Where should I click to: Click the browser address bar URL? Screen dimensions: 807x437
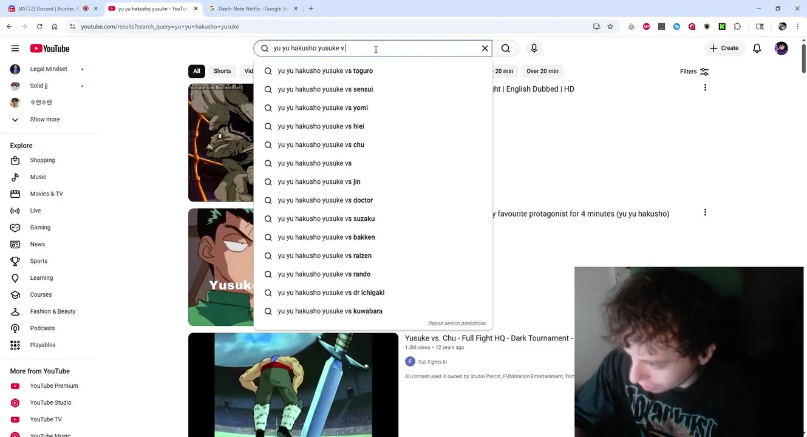click(160, 27)
